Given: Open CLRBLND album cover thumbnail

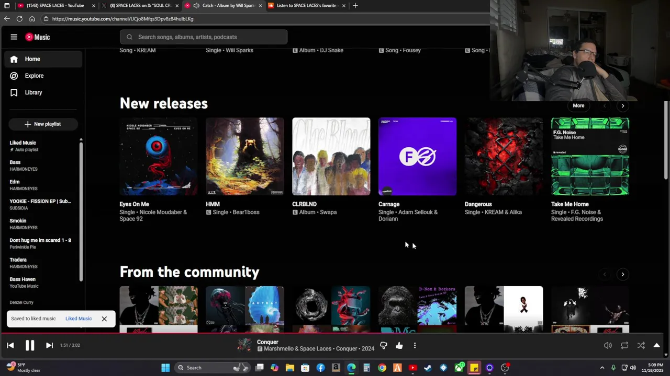Looking at the screenshot, I should point(331,157).
